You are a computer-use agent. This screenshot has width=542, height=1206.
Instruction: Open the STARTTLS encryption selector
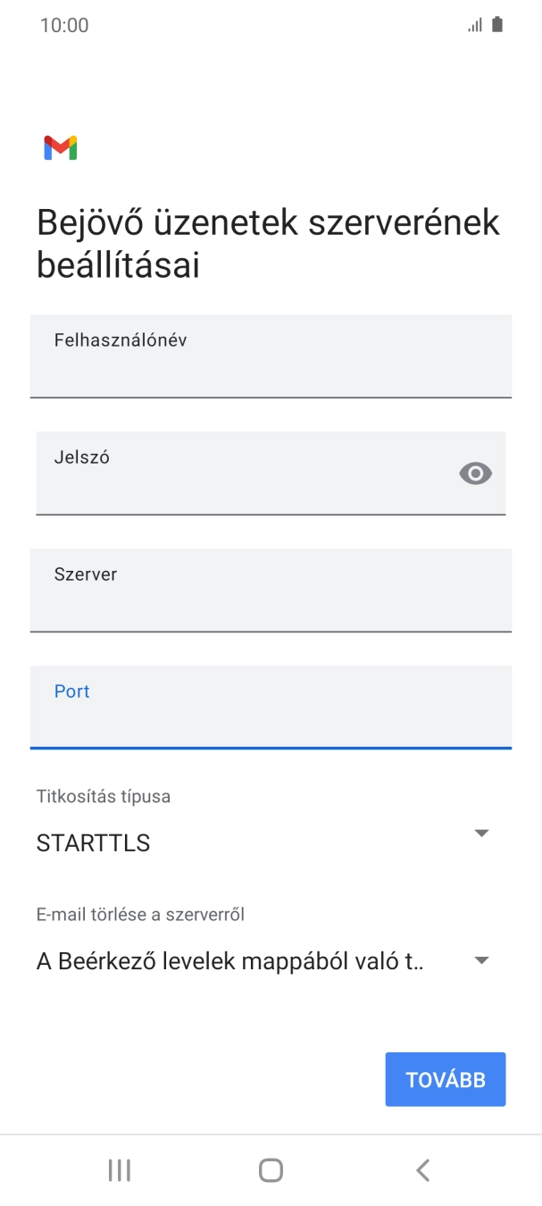tap(480, 833)
